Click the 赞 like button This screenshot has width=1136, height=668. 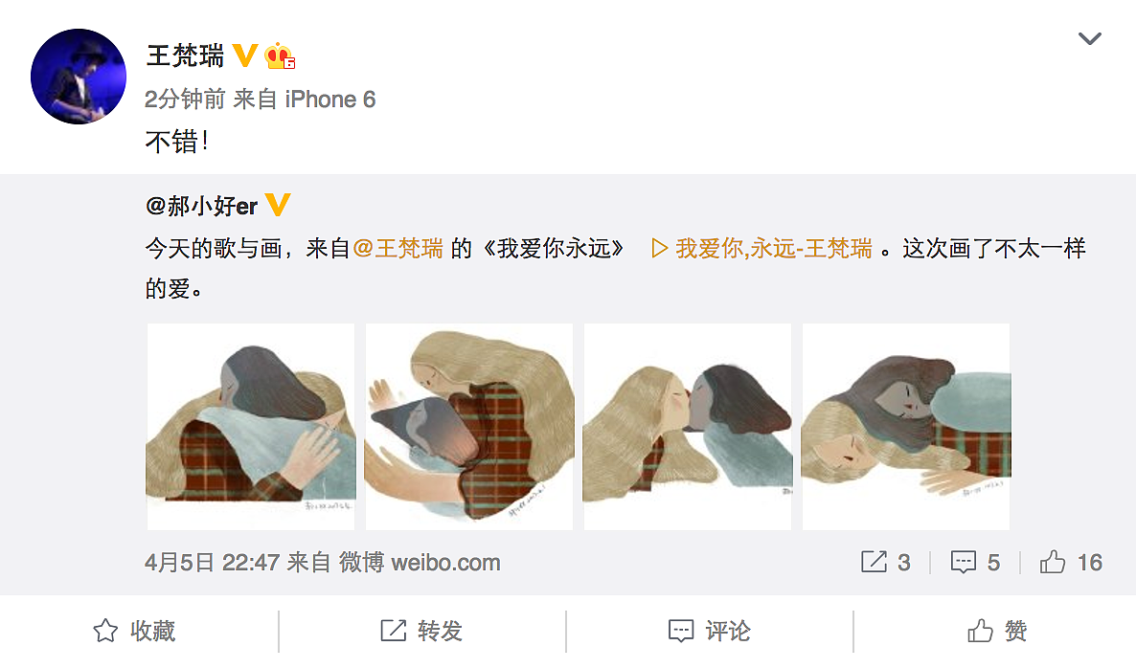click(998, 631)
